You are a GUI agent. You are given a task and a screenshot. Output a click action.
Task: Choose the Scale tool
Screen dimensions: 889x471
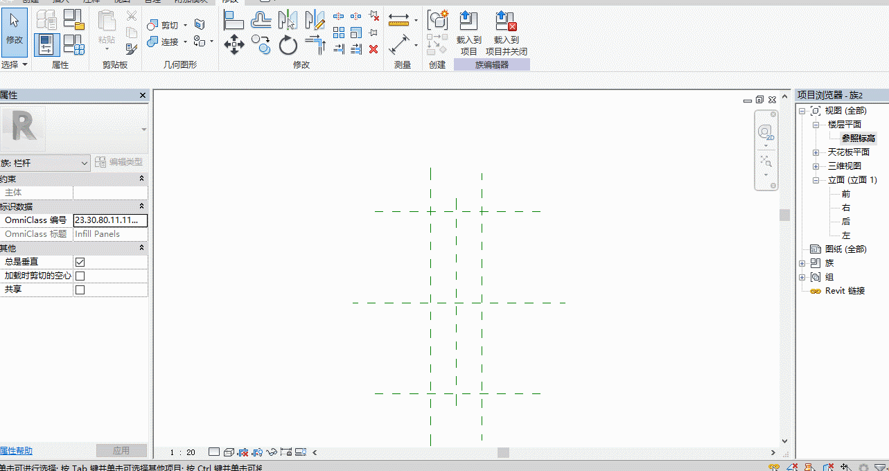pyautogui.click(x=356, y=33)
